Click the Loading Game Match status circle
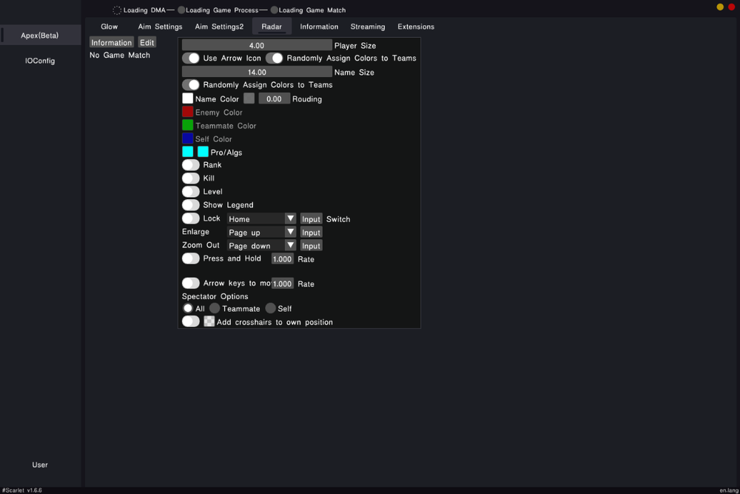 274,10
